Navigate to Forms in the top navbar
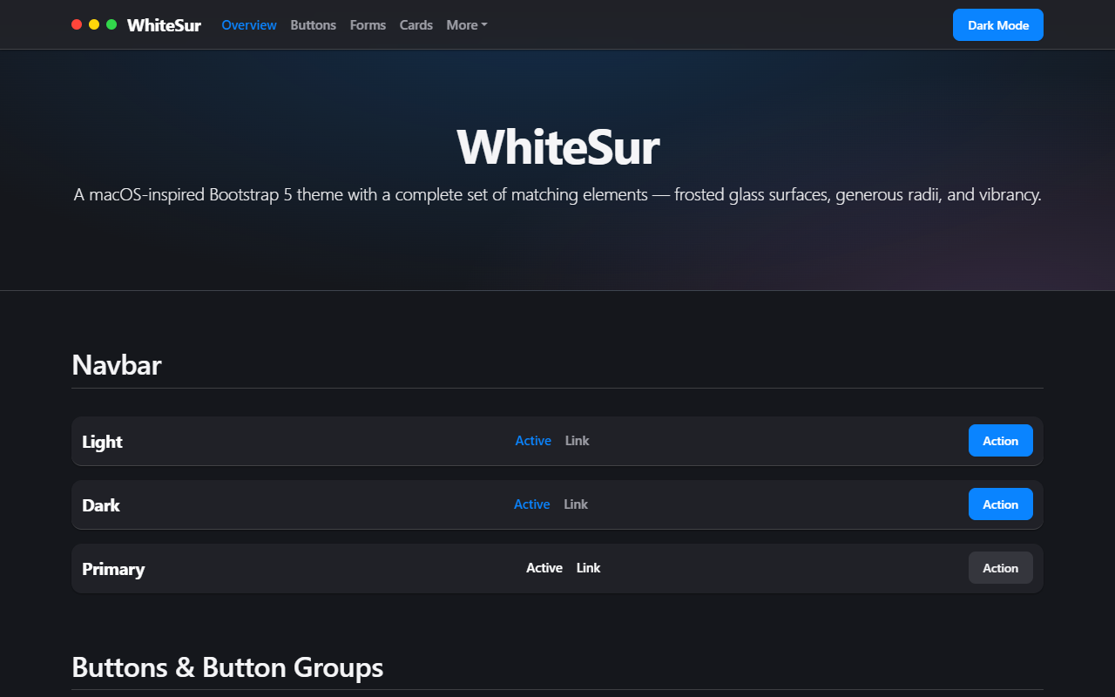The image size is (1115, 697). point(368,25)
